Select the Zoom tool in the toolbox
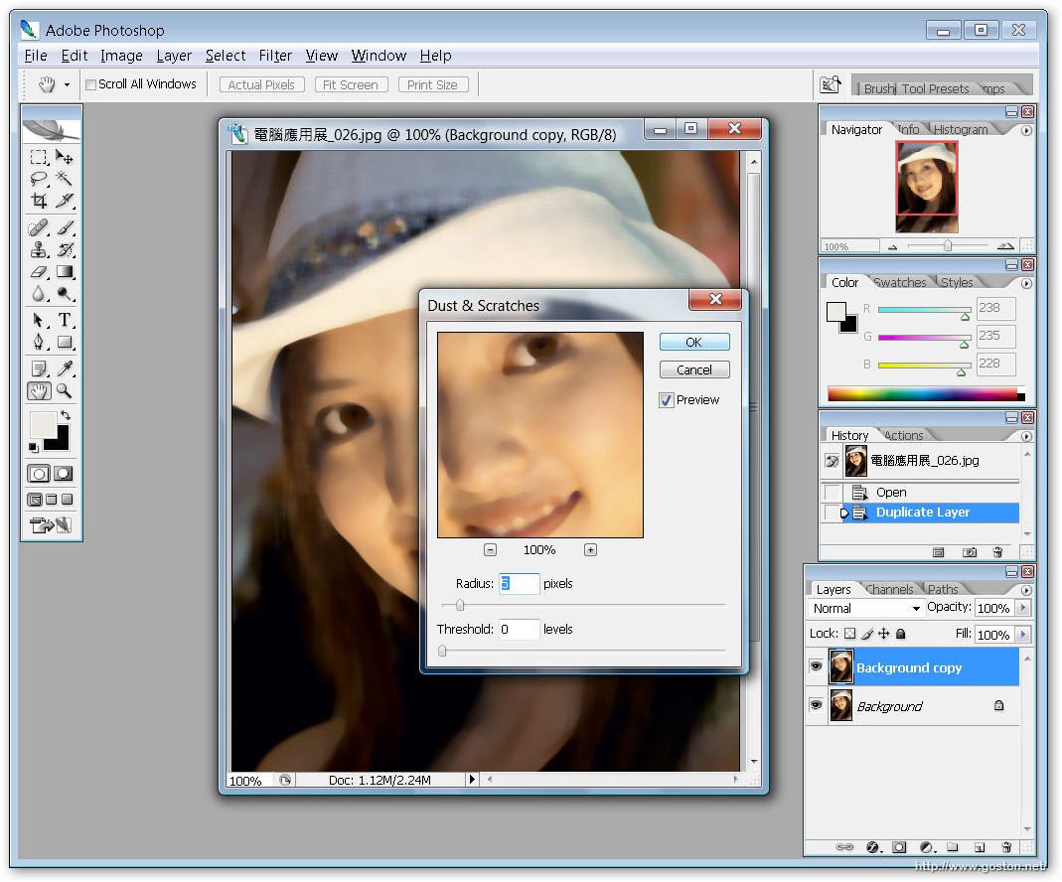The image size is (1062, 882). [65, 390]
